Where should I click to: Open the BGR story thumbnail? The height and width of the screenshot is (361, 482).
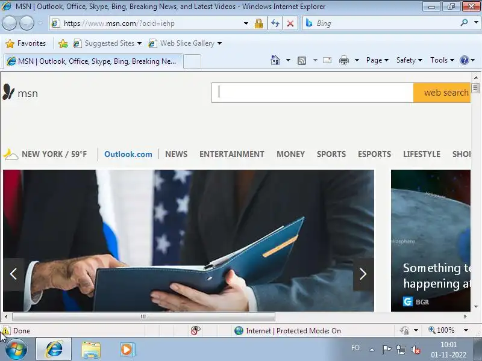tap(431, 240)
